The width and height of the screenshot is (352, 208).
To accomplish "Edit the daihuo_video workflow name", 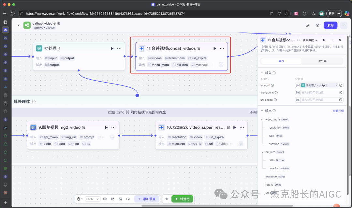I will click(59, 23).
